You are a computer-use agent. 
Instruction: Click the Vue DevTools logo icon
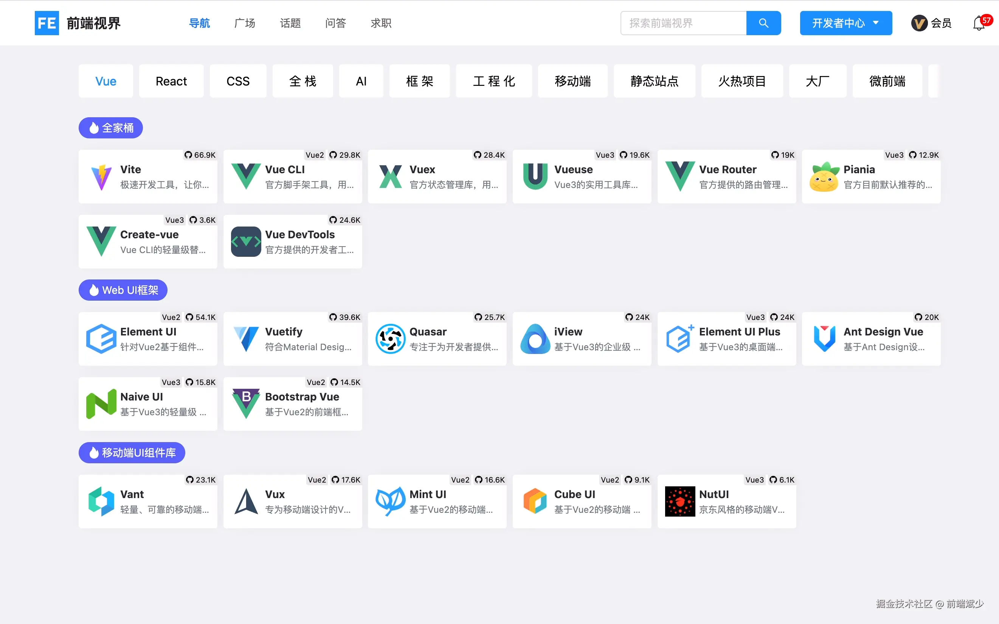click(246, 242)
